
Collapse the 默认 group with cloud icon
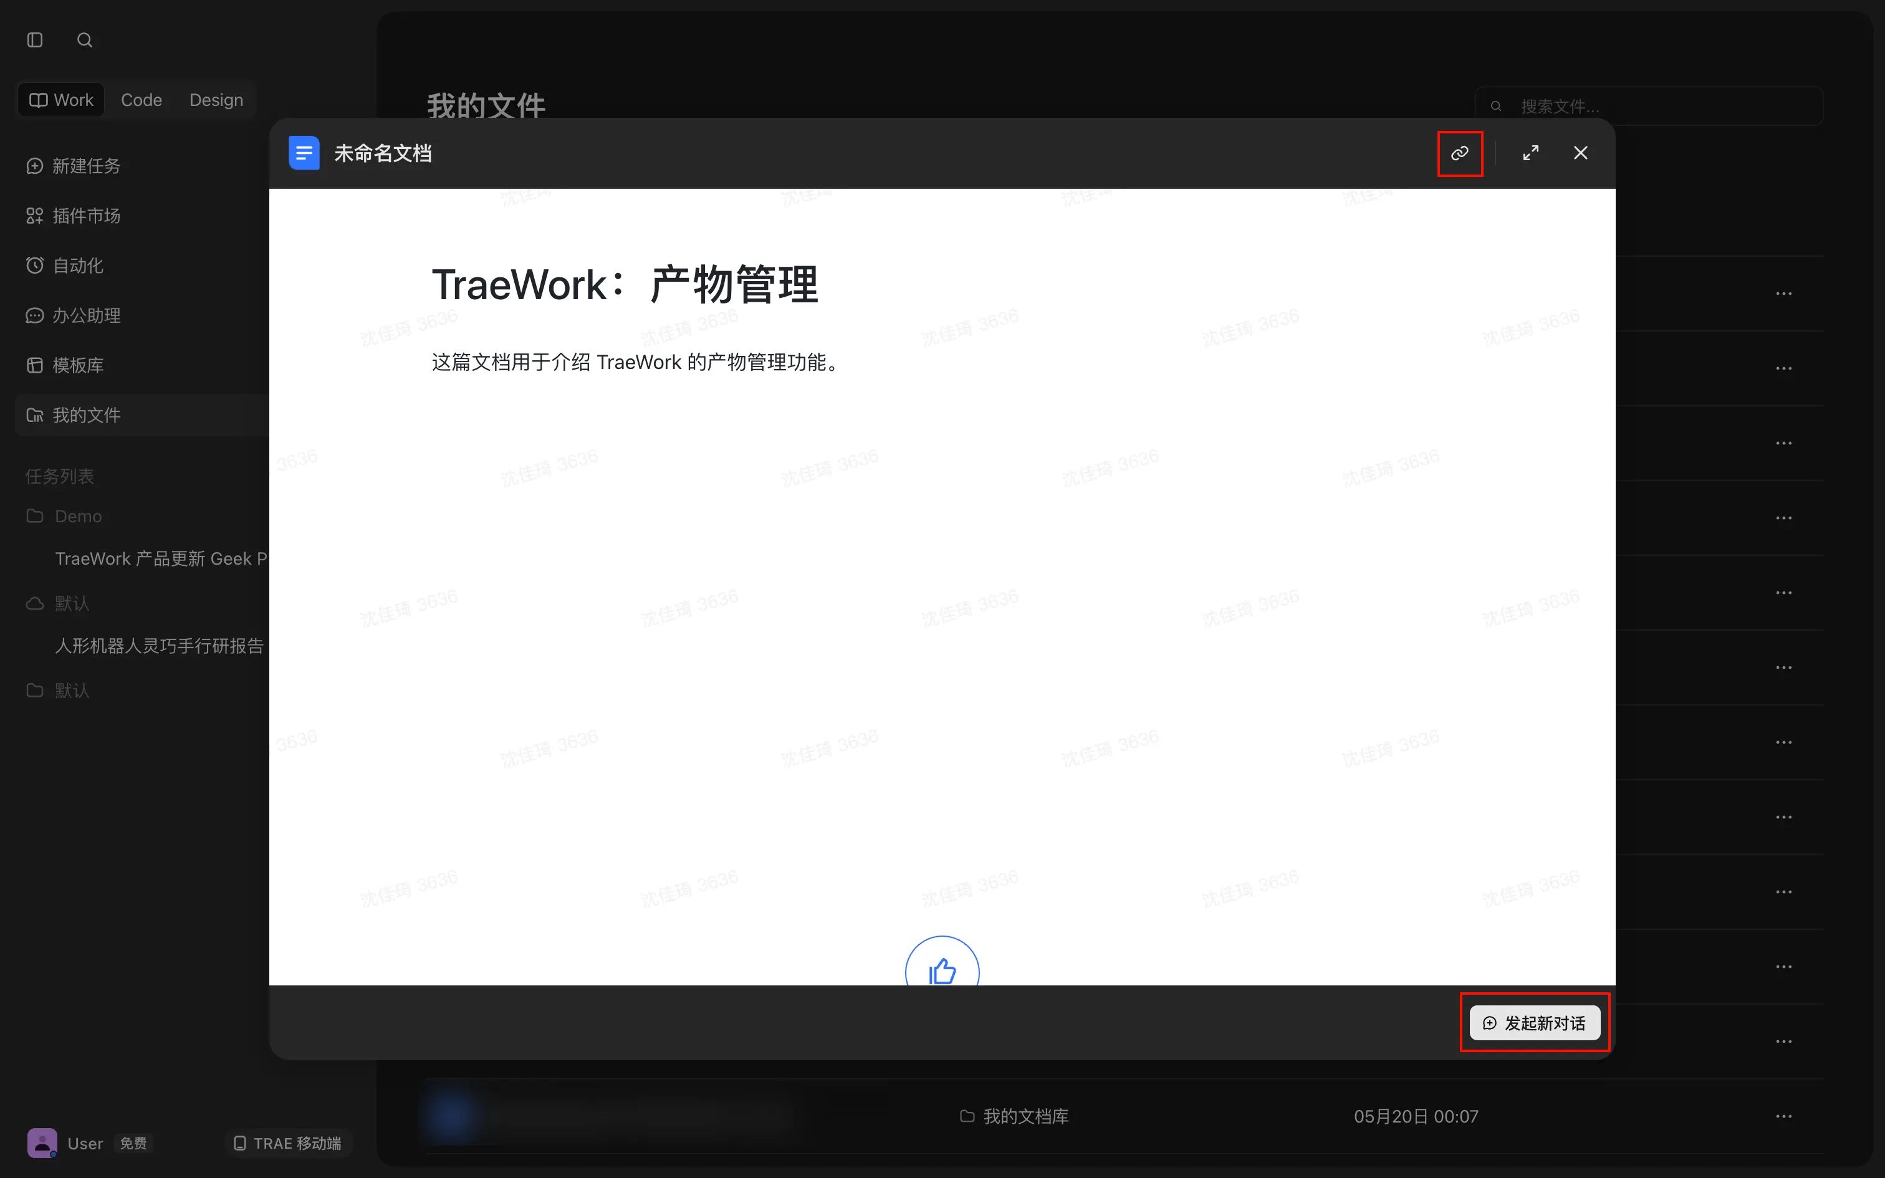[x=59, y=603]
